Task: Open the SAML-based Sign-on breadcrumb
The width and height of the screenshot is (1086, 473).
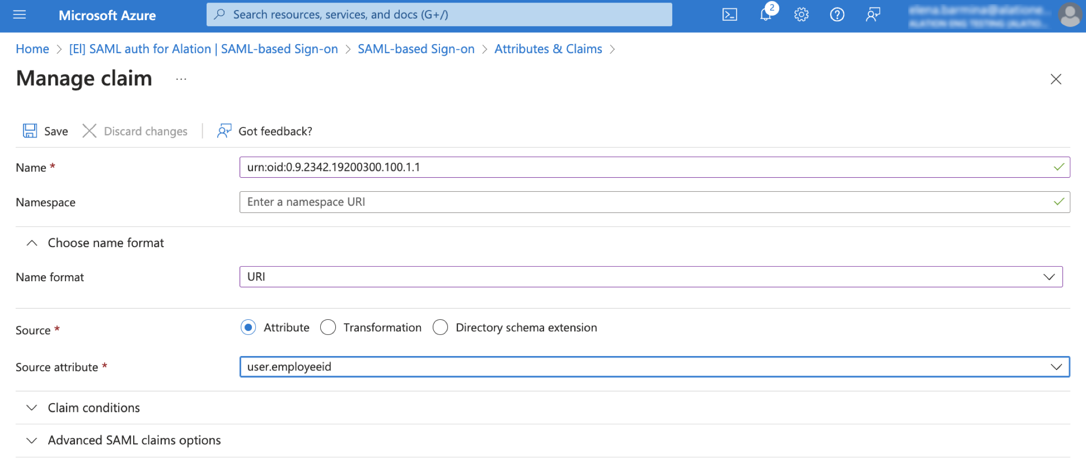Action: click(416, 49)
